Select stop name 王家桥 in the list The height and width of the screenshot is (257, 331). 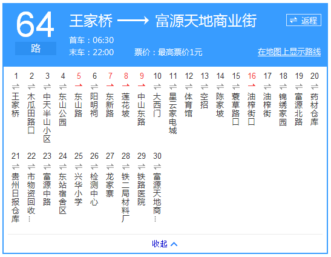16,105
